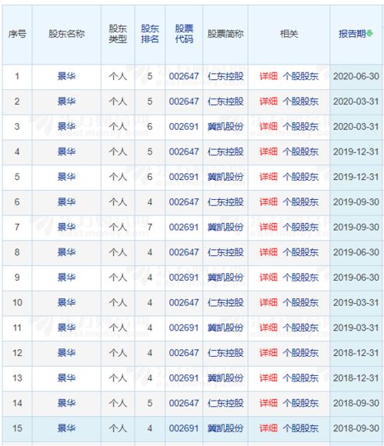Open 冀凯股份 link in row 11
384x446 pixels.
coord(225,328)
